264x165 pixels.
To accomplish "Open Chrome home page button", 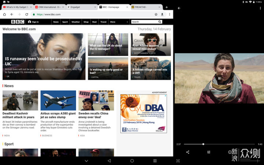I will click(4, 14).
